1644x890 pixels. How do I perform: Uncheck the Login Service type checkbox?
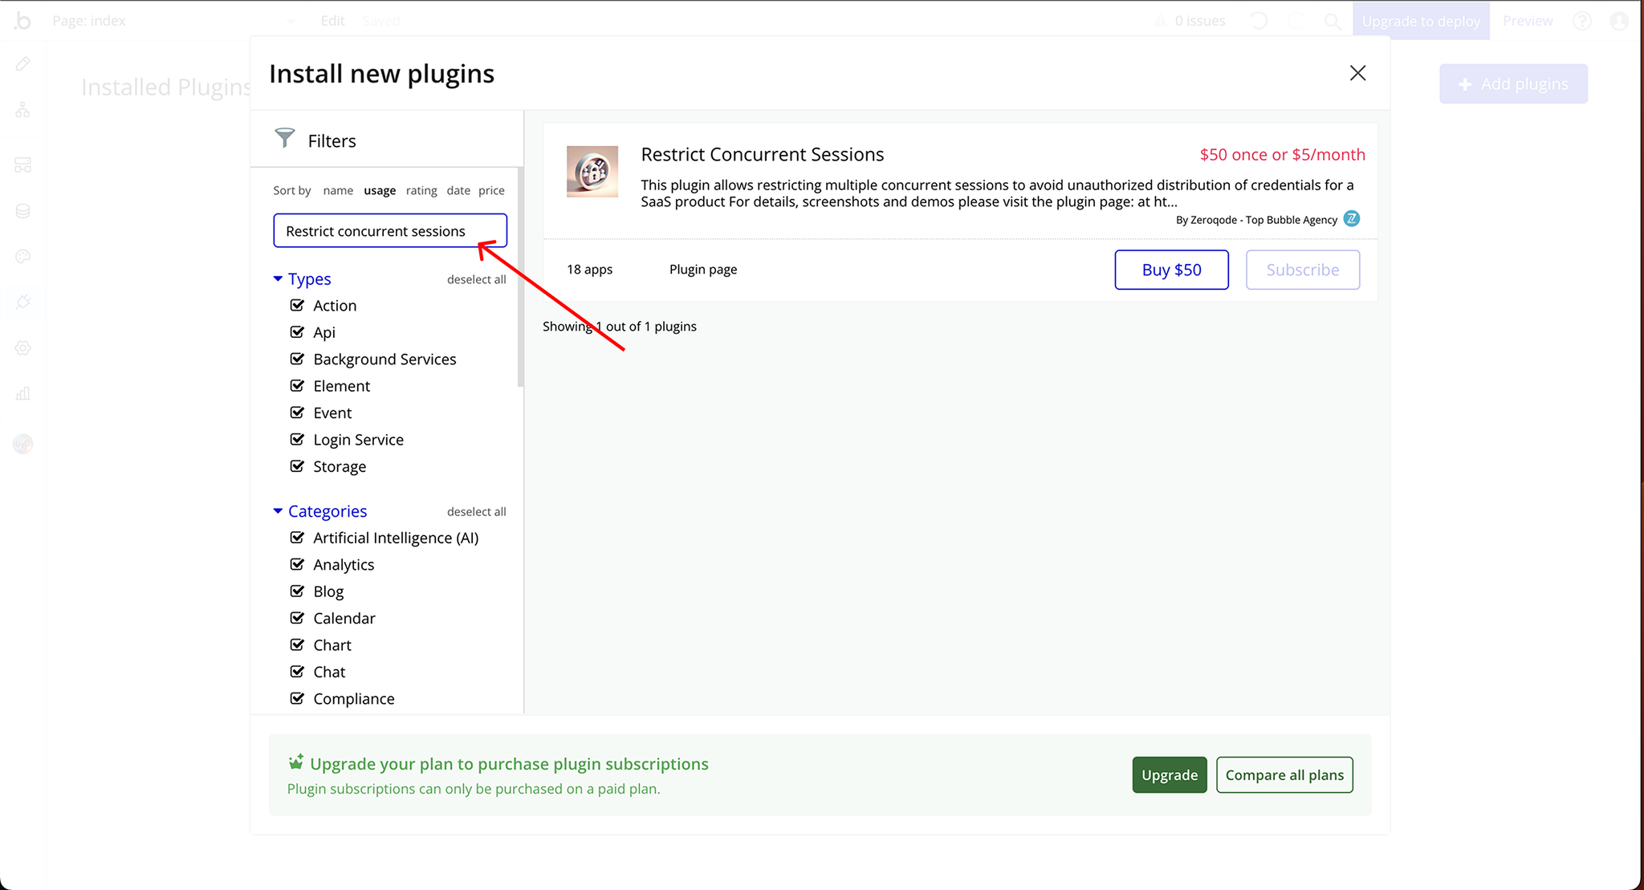point(297,439)
